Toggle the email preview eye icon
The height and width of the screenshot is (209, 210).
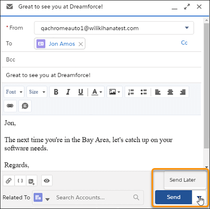click(x=47, y=180)
